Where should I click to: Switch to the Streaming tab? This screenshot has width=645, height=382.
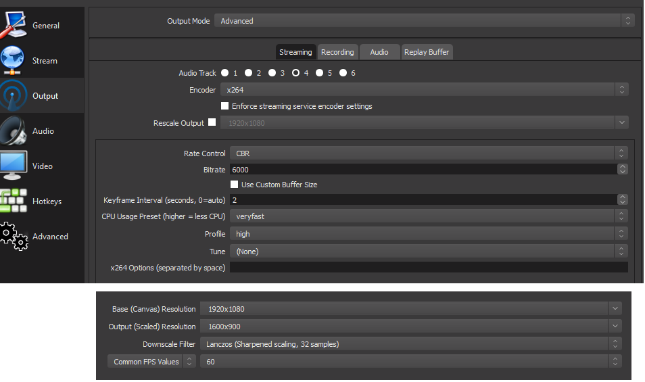295,52
